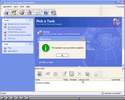The image size is (125, 100).
Task: Click the checkered flag start task icon
Action: [x=48, y=74]
